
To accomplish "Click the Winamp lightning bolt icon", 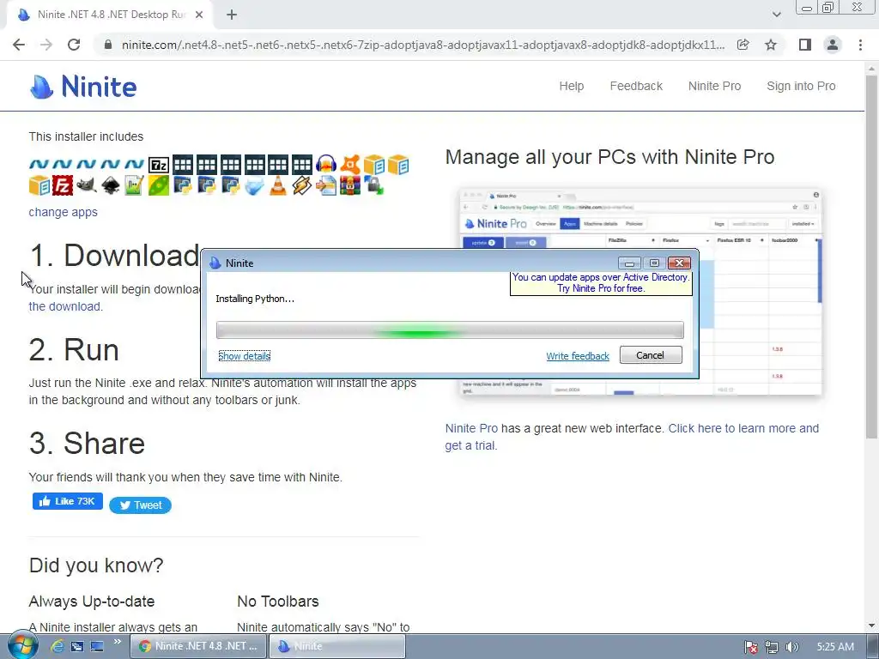I will (x=301, y=185).
